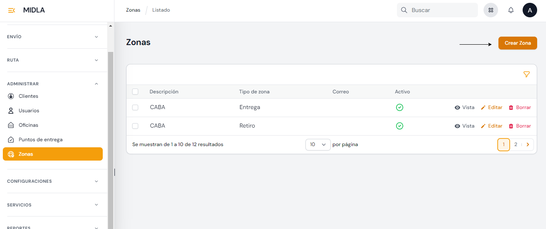
Task: View the CABA Entrega zone
Action: [x=464, y=107]
